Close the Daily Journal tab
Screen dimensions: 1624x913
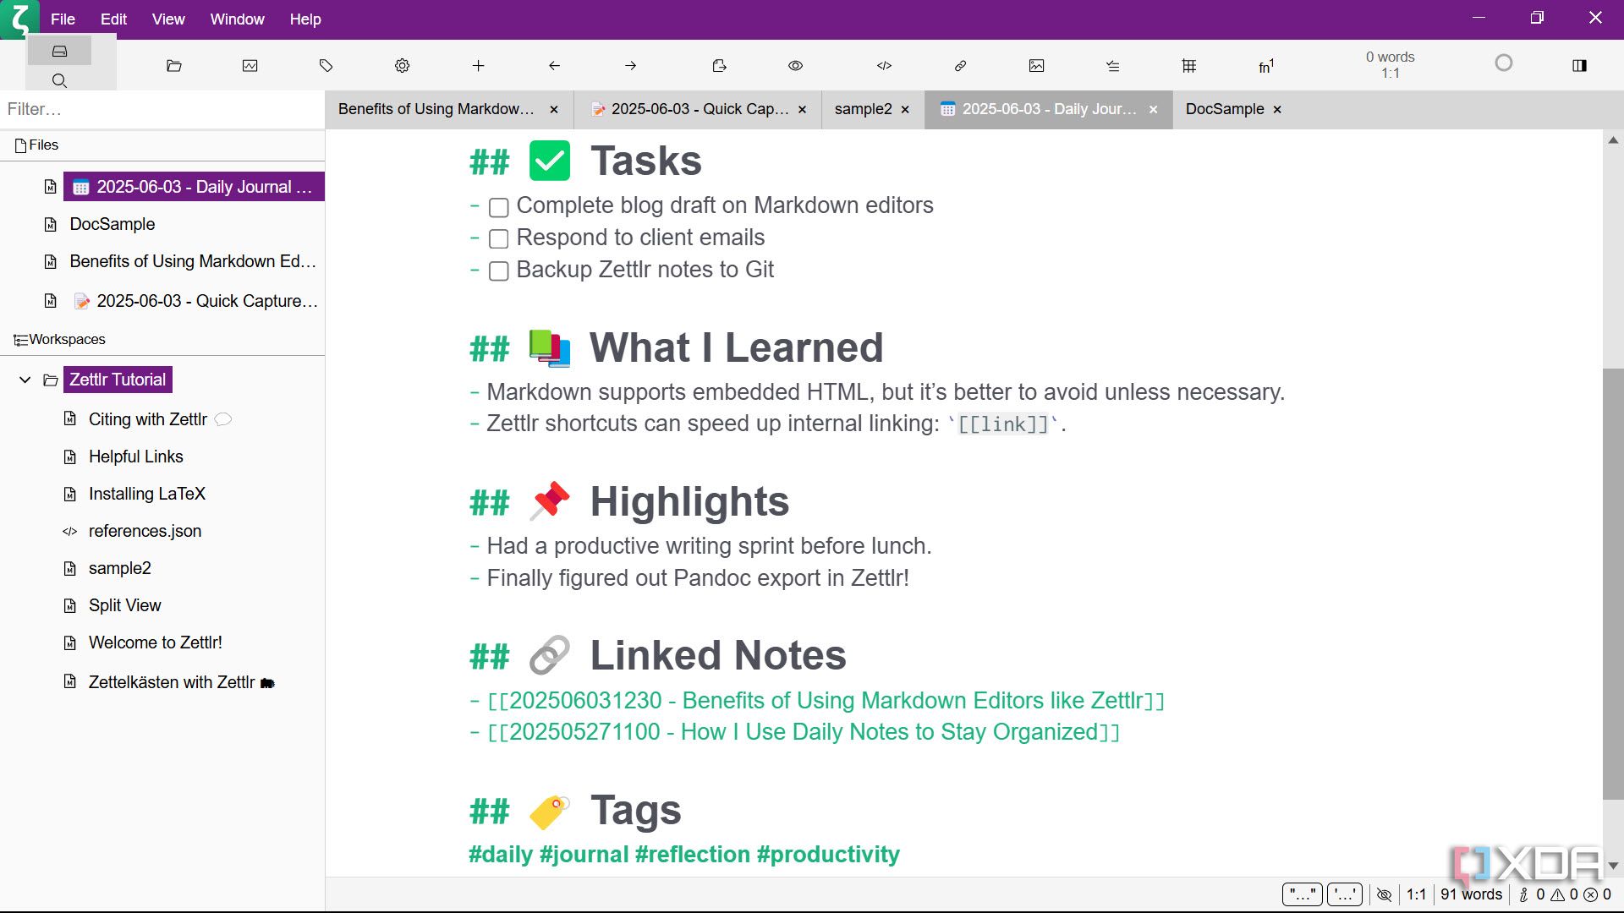[1153, 110]
